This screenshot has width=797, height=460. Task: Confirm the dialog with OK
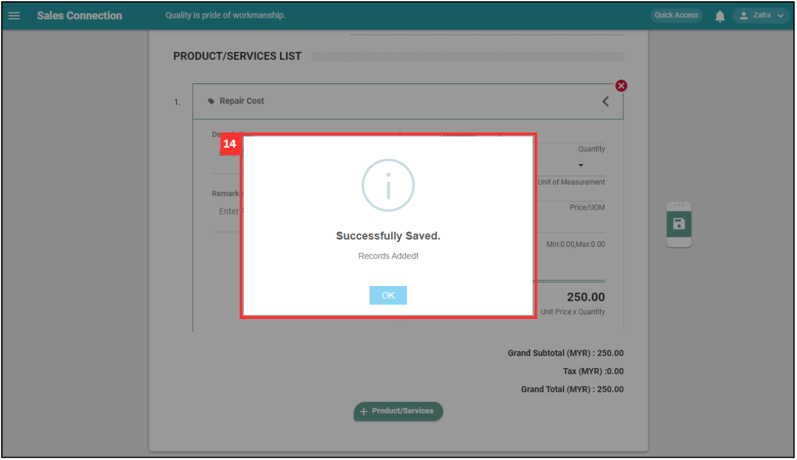[x=388, y=295]
